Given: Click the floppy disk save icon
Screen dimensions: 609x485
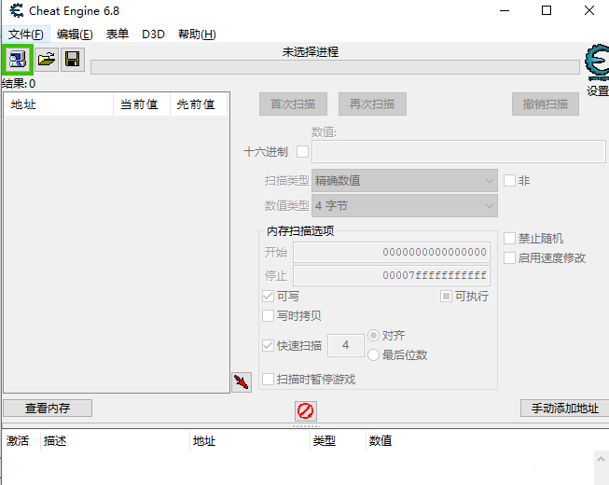Looking at the screenshot, I should 73,60.
